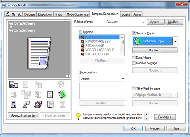
Task: Enable the Date/Heure checkbox
Action: (134, 58)
